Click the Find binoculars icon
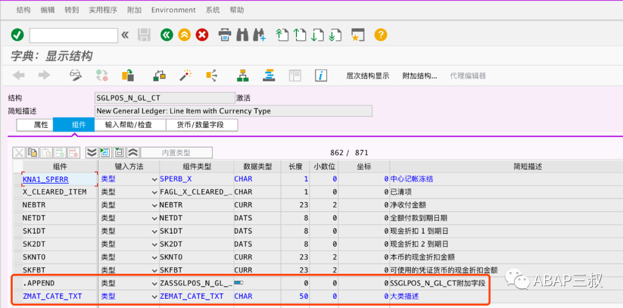The image size is (623, 308). tap(242, 35)
